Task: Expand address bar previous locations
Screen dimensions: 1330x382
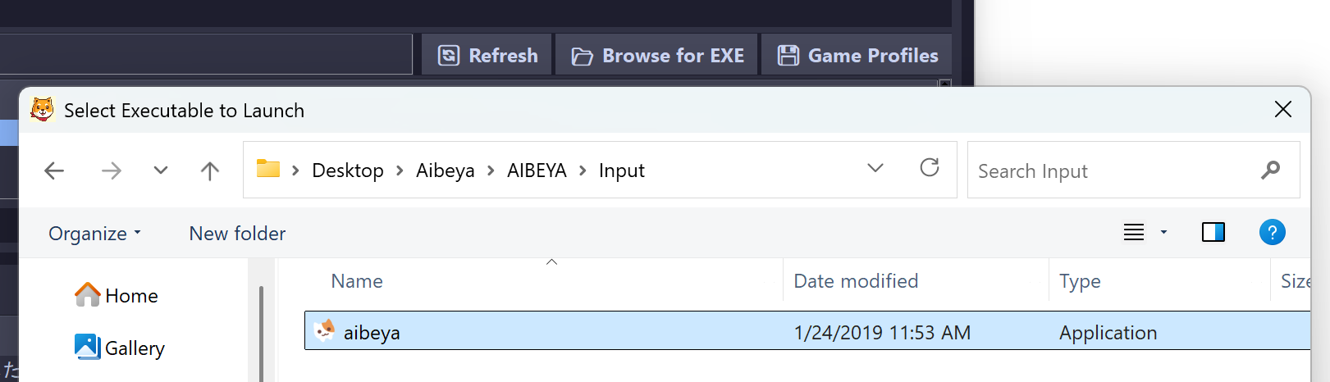Action: click(x=875, y=168)
